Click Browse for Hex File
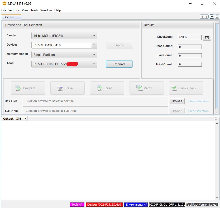 pyautogui.click(x=177, y=101)
